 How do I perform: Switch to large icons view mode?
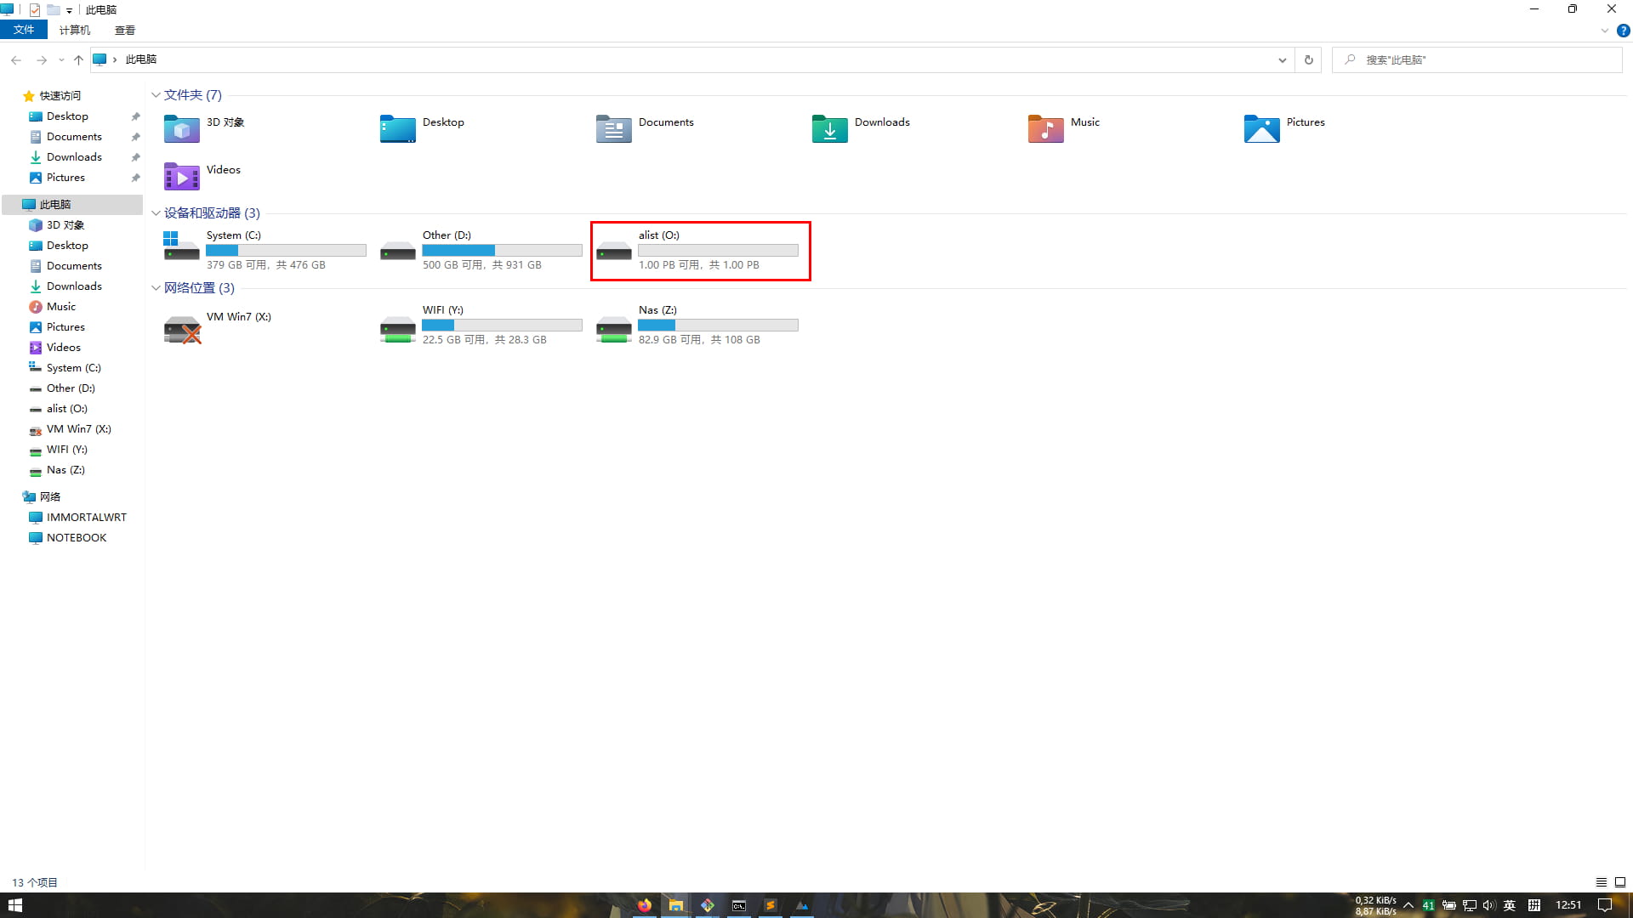point(1620,882)
